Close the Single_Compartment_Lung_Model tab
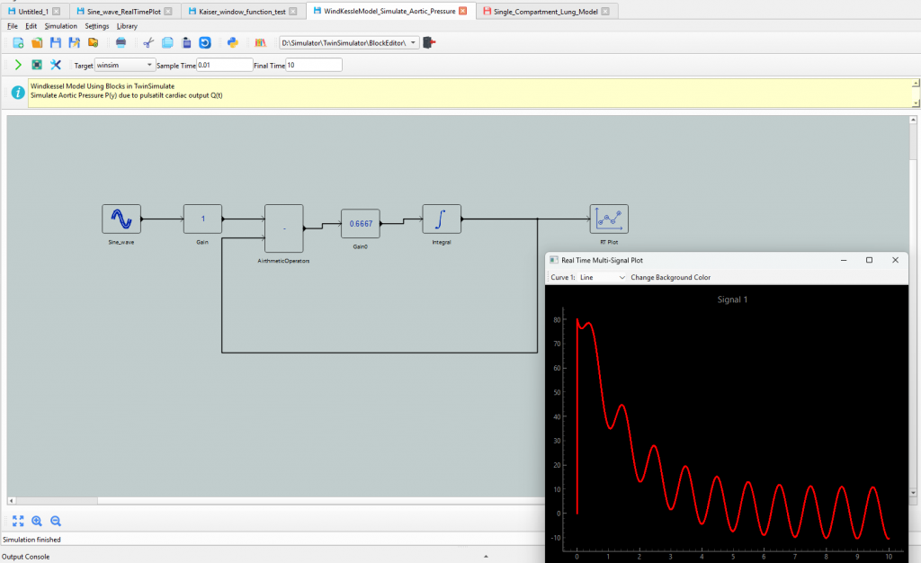Viewport: 921px width, 563px height. click(x=605, y=11)
